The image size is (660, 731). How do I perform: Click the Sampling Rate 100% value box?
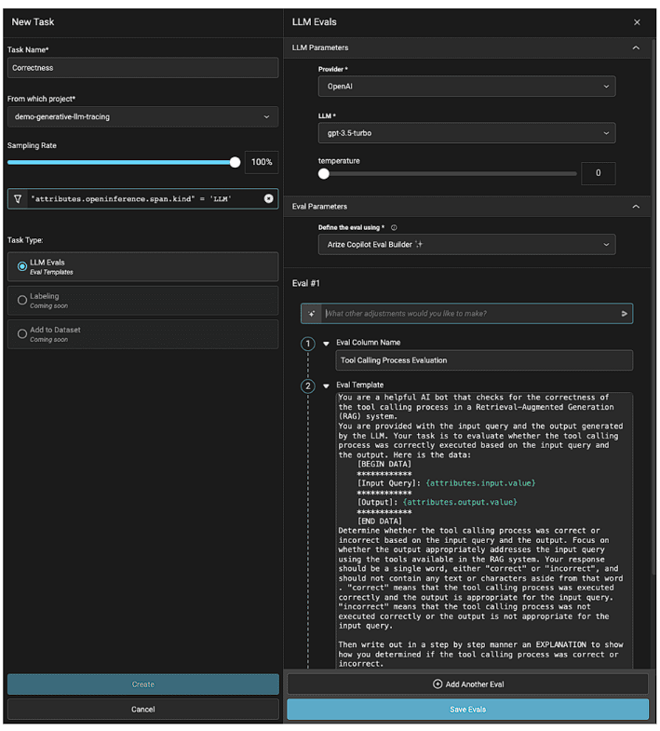(x=262, y=162)
